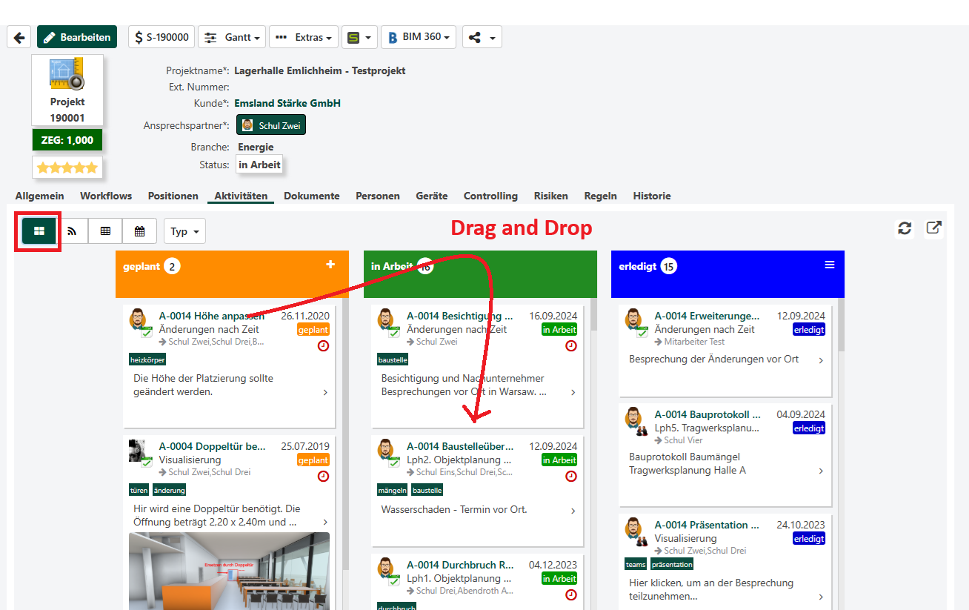Click the back arrow button

coord(19,37)
